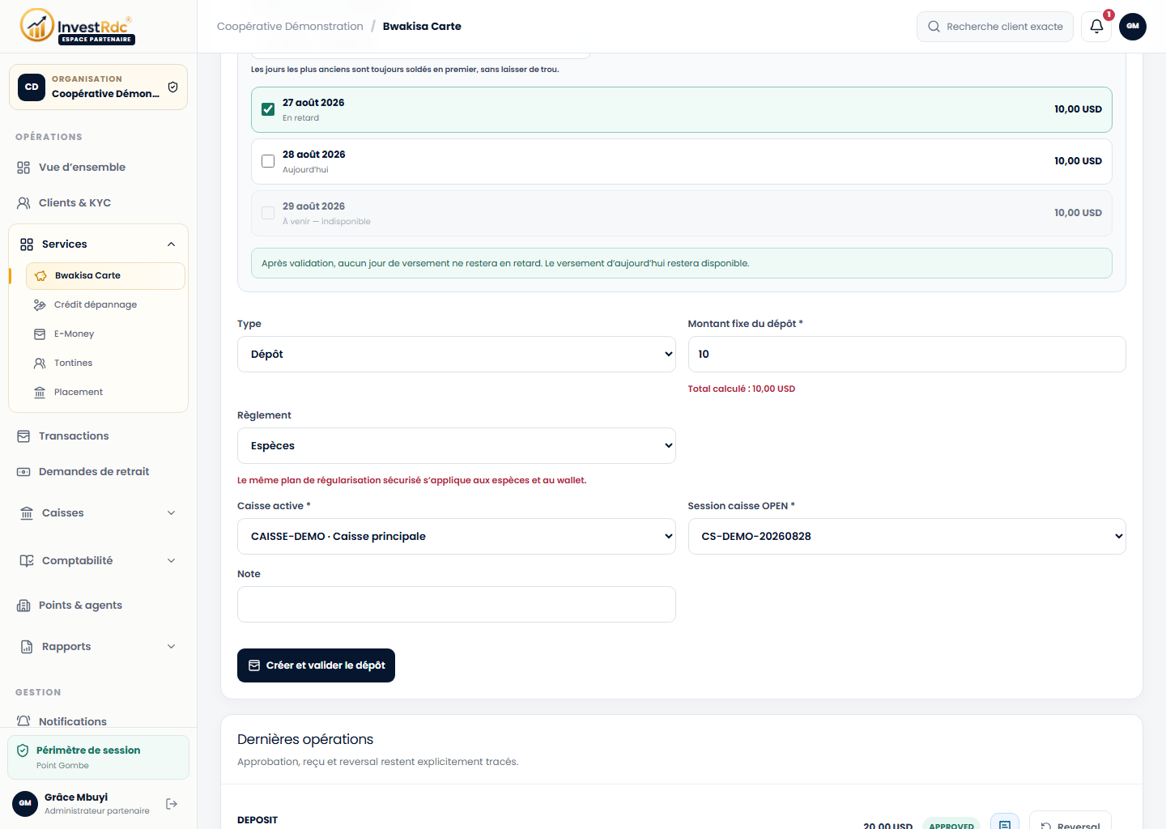Click into the Note field
This screenshot has height=829, width=1166.
click(x=457, y=605)
